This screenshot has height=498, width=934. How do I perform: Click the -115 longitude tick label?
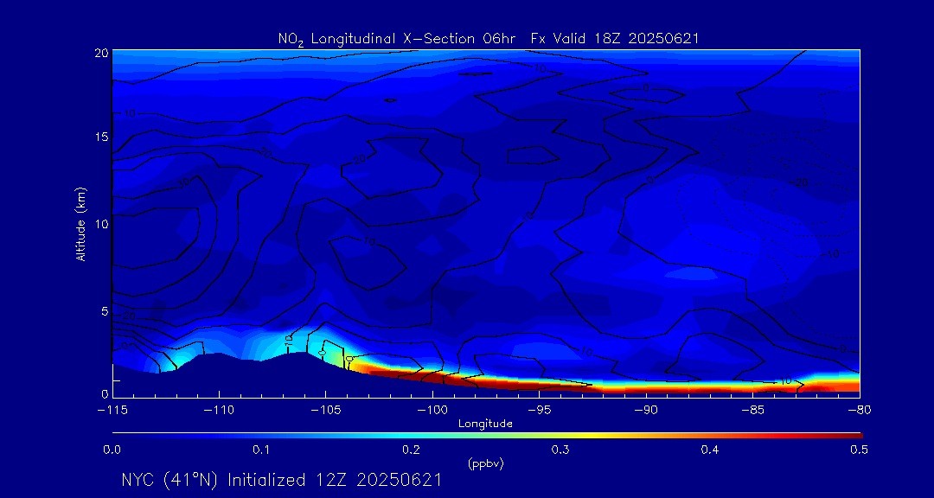tap(112, 411)
